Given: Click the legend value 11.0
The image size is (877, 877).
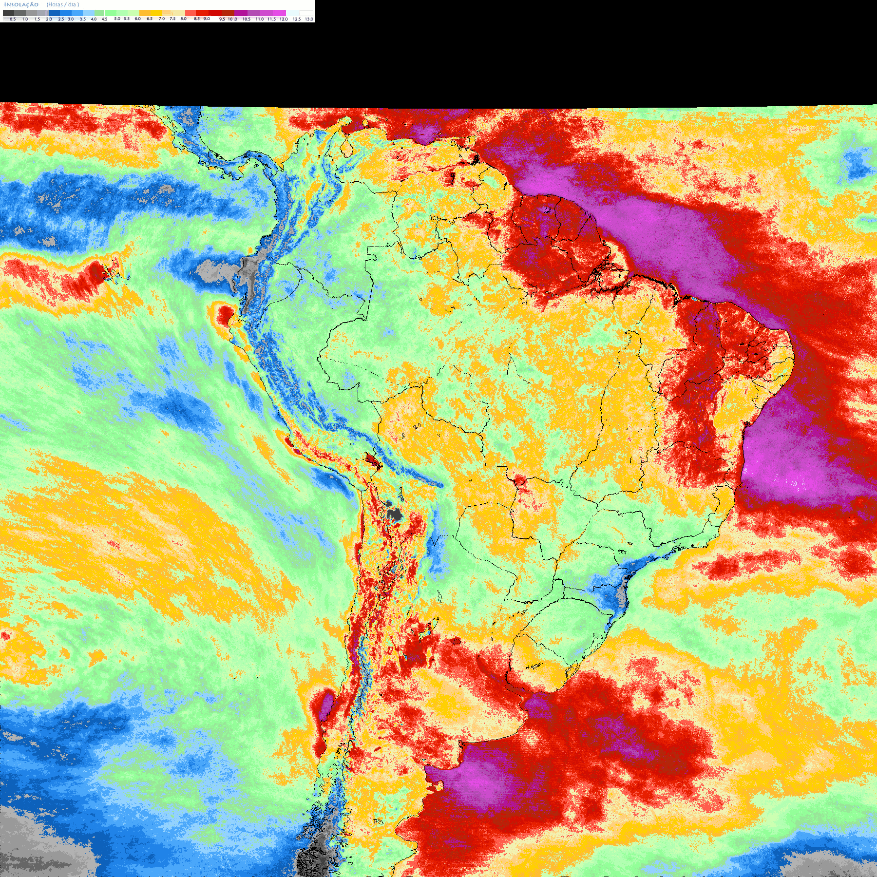Looking at the screenshot, I should point(259,19).
